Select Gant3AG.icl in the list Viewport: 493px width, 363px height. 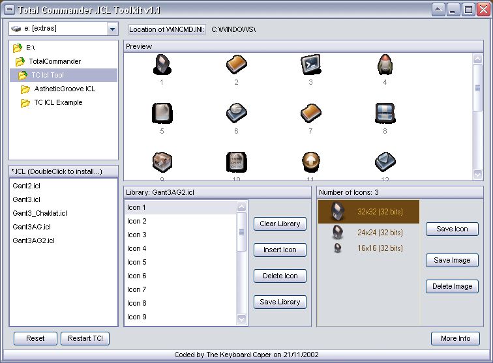[31, 227]
